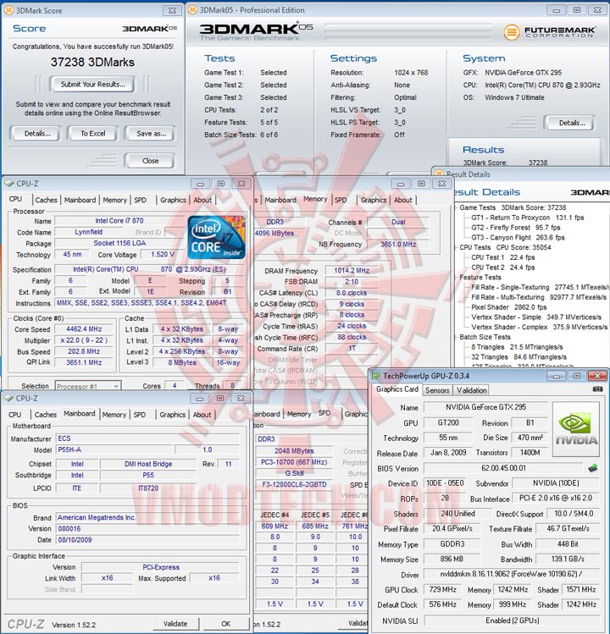The height and width of the screenshot is (634, 610).
Task: Select GT1 - Return To Proxycon result
Action: (527, 218)
